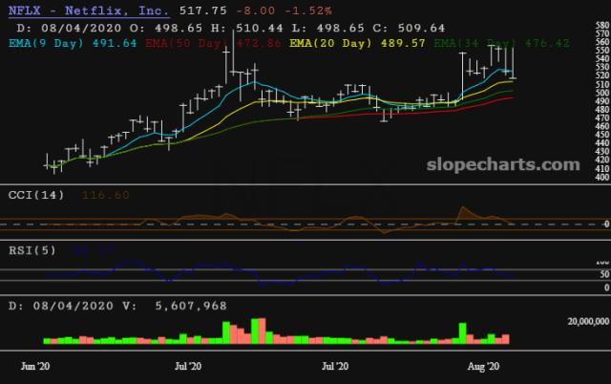Screen dimensions: 611x384
Task: Click the last candlestick on the price chart
Action: click(513, 63)
